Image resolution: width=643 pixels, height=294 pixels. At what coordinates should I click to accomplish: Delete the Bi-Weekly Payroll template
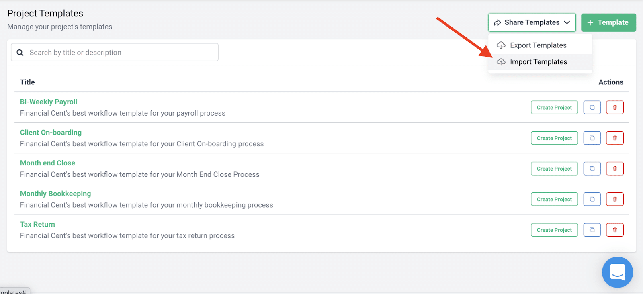point(615,107)
